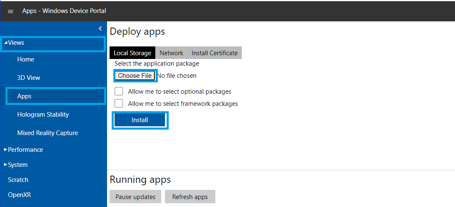
Task: Open the OpenXR page
Action: (x=19, y=195)
